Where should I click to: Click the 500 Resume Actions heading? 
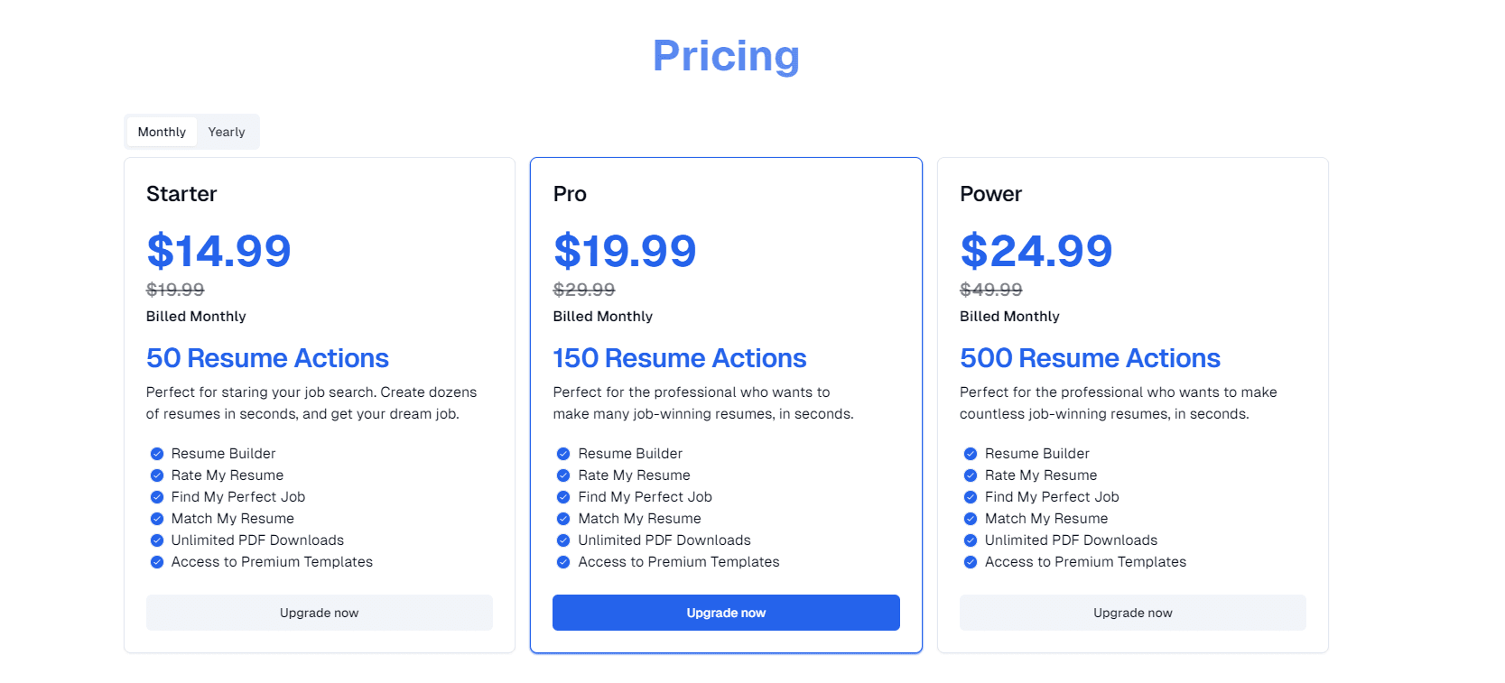1090,358
